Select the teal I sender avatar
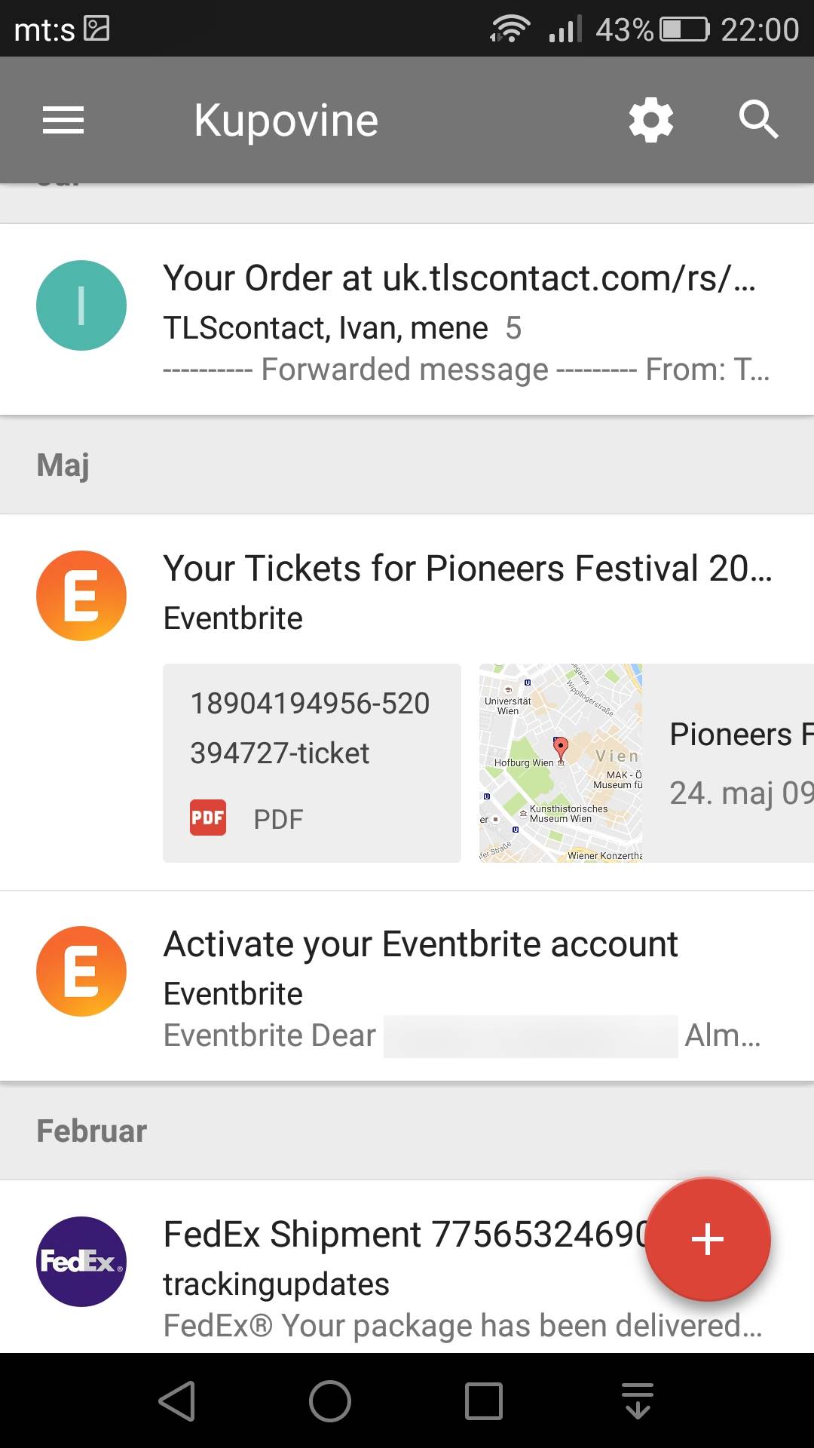Screen dimensions: 814x1448 pos(81,305)
